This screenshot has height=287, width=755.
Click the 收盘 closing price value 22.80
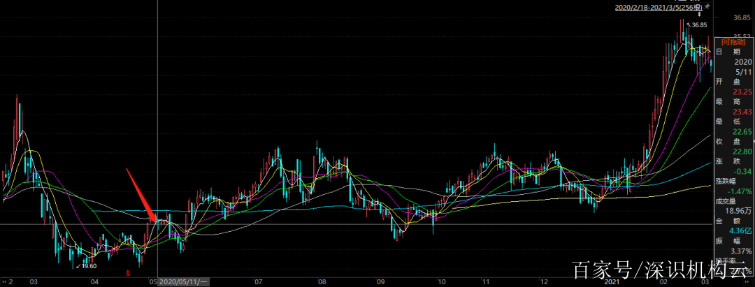click(742, 152)
